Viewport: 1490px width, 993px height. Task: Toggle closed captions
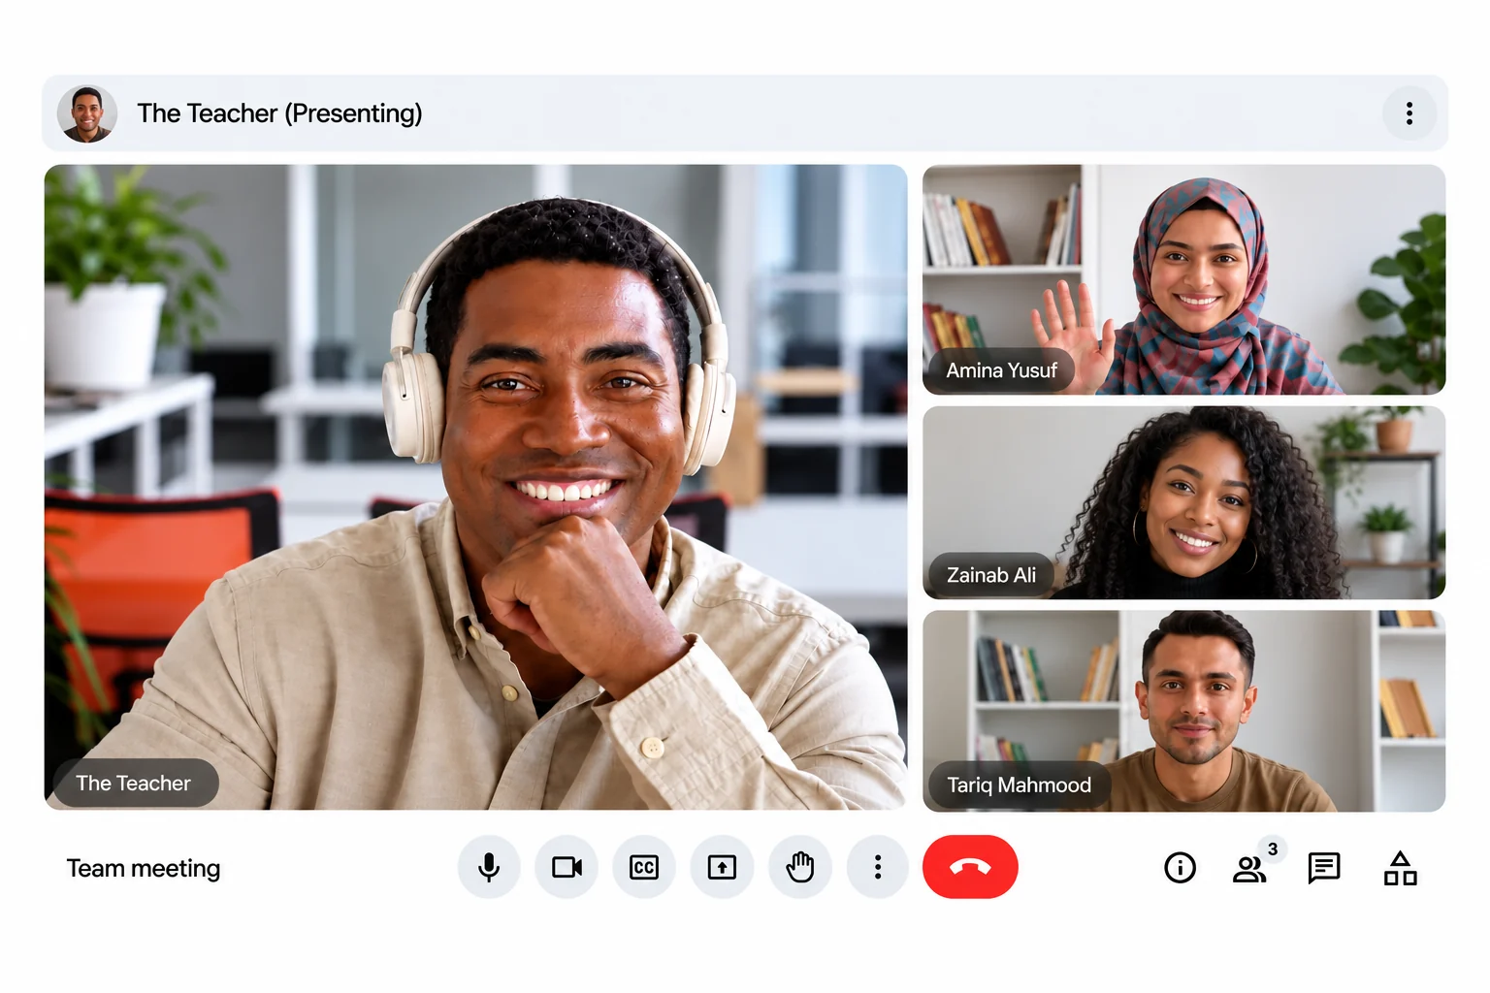pyautogui.click(x=644, y=867)
